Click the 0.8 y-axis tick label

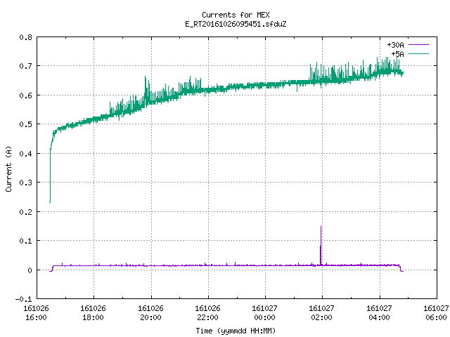coord(26,37)
